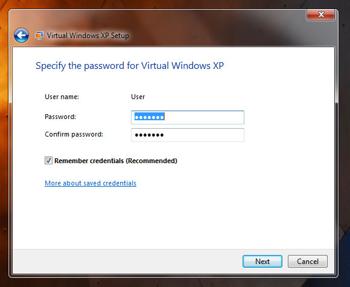Click the Confirm password: field label
The width and height of the screenshot is (350, 287).
pos(74,134)
